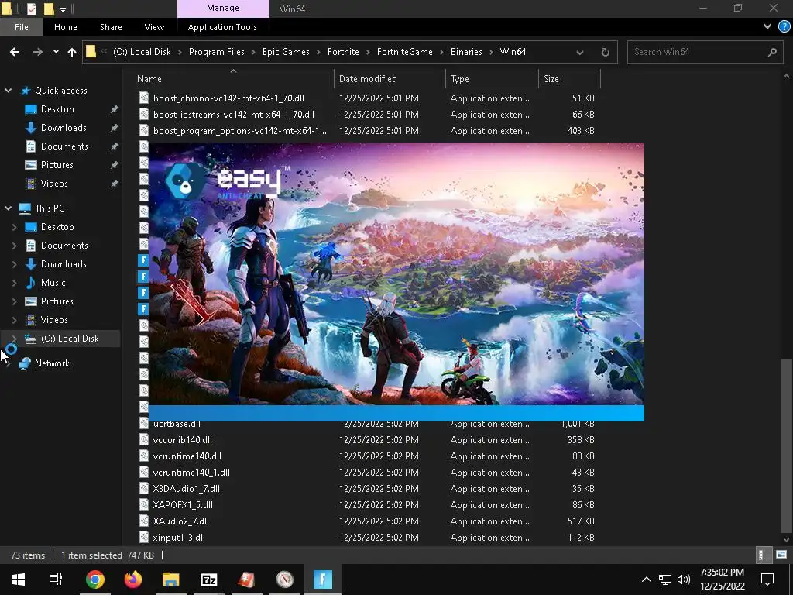Viewport: 793px width, 595px height.
Task: Go back with the Back arrow
Action: 15,52
